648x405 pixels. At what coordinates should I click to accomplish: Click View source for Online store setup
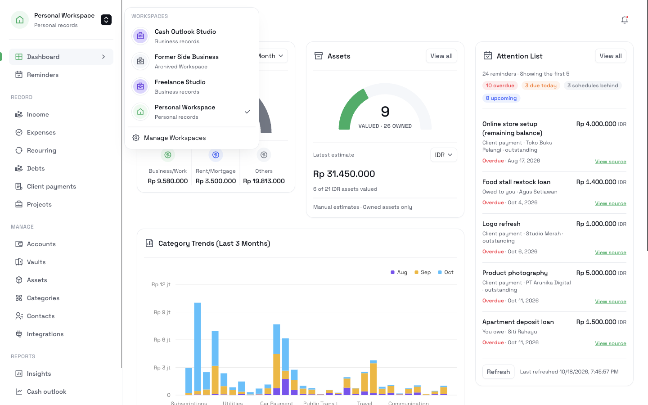[611, 162]
